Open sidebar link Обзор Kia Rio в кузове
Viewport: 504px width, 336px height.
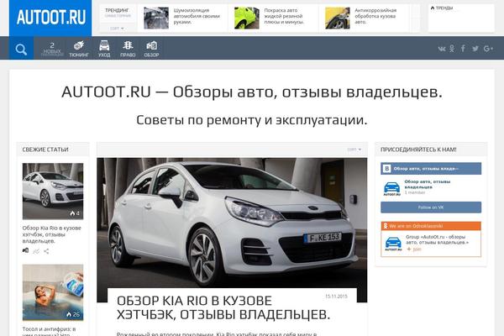click(x=52, y=234)
